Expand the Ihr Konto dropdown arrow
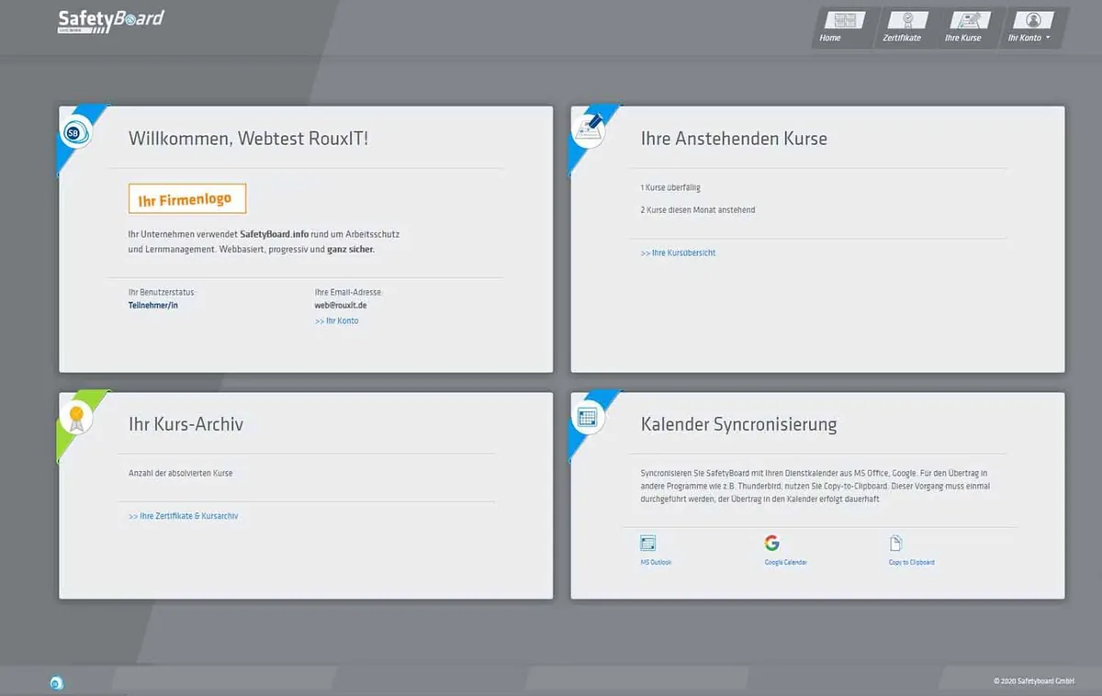The height and width of the screenshot is (696, 1102). tap(1048, 38)
